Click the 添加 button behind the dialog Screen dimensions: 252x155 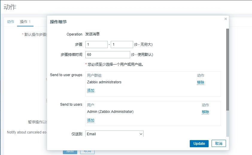pyautogui.click(x=70, y=151)
